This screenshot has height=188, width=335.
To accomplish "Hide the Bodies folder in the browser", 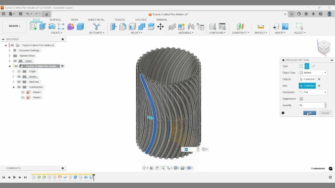I will (x=19, y=76).
